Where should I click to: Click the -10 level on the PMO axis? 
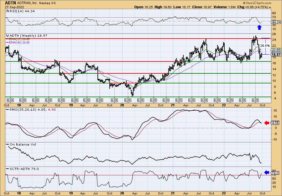274,140
